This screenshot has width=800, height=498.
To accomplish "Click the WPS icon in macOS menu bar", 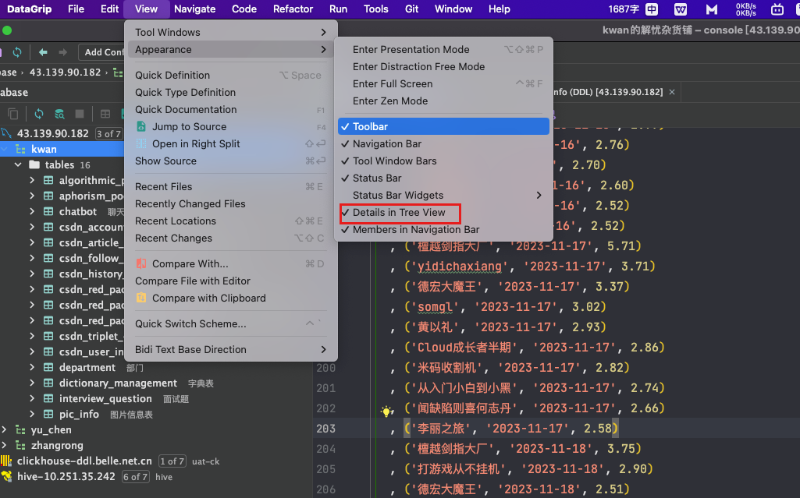I will click(x=681, y=9).
